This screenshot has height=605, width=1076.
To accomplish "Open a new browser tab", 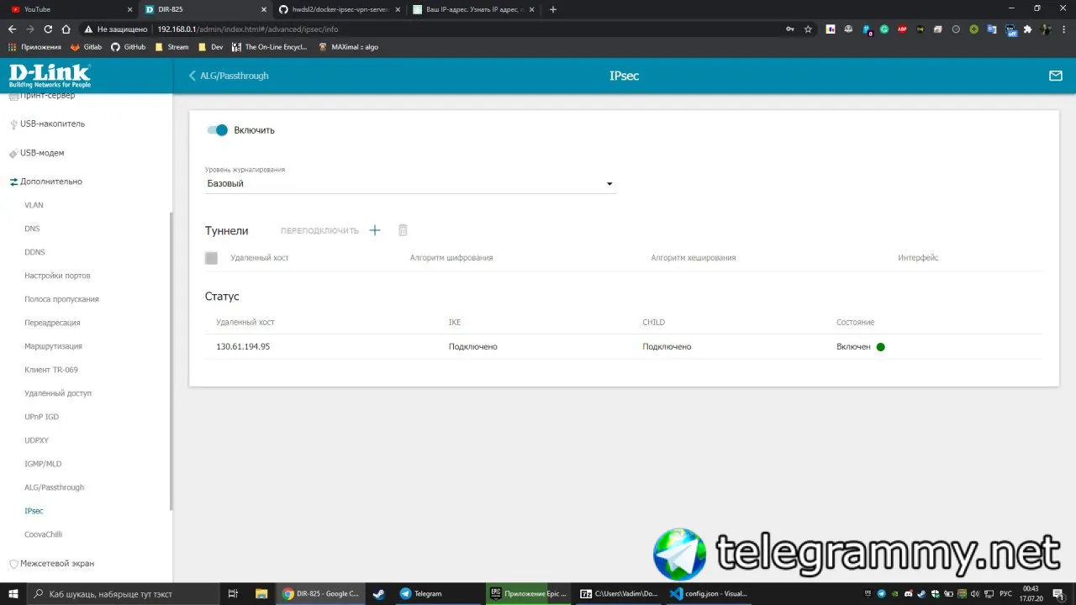I will 552,9.
